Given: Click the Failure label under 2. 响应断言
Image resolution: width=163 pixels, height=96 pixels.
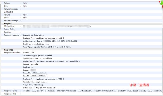Looking at the screenshot, I should coord(7,15).
